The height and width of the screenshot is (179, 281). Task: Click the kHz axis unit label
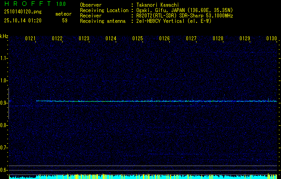click(x=4, y=36)
